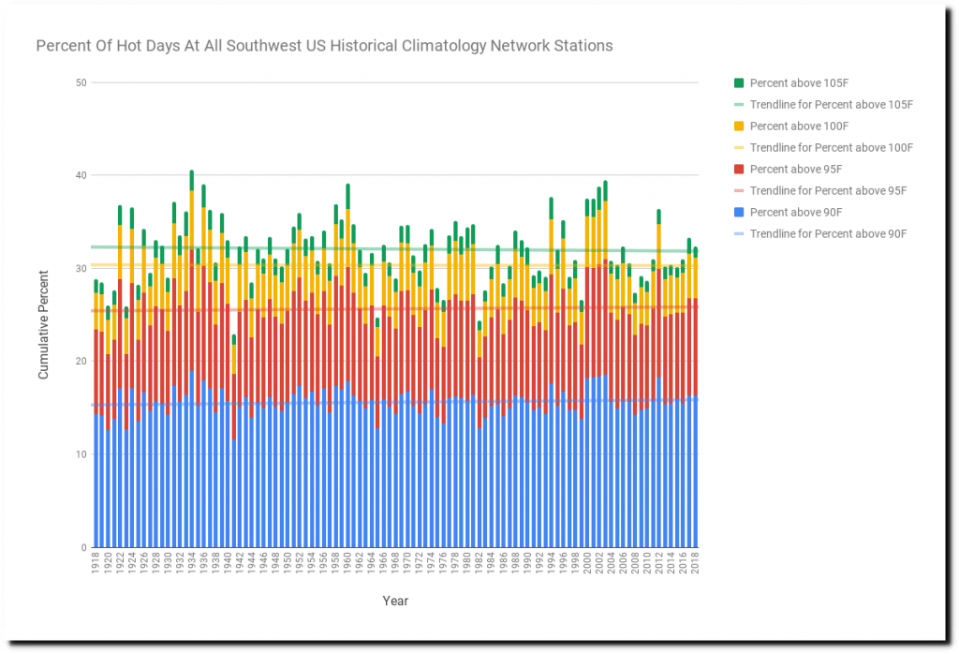The image size is (959, 654).
Task: Click the green 'Percent above 105F' legend swatch
Action: tap(739, 82)
